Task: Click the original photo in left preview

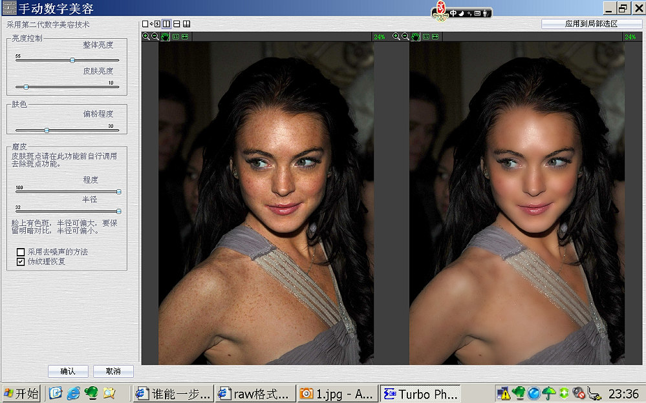Action: coord(266,203)
